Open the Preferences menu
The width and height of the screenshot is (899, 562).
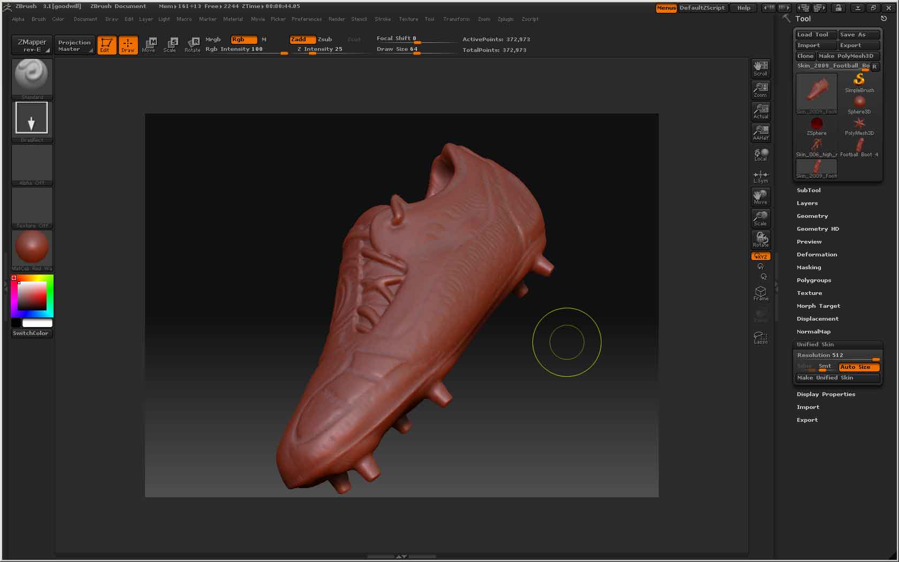[307, 19]
